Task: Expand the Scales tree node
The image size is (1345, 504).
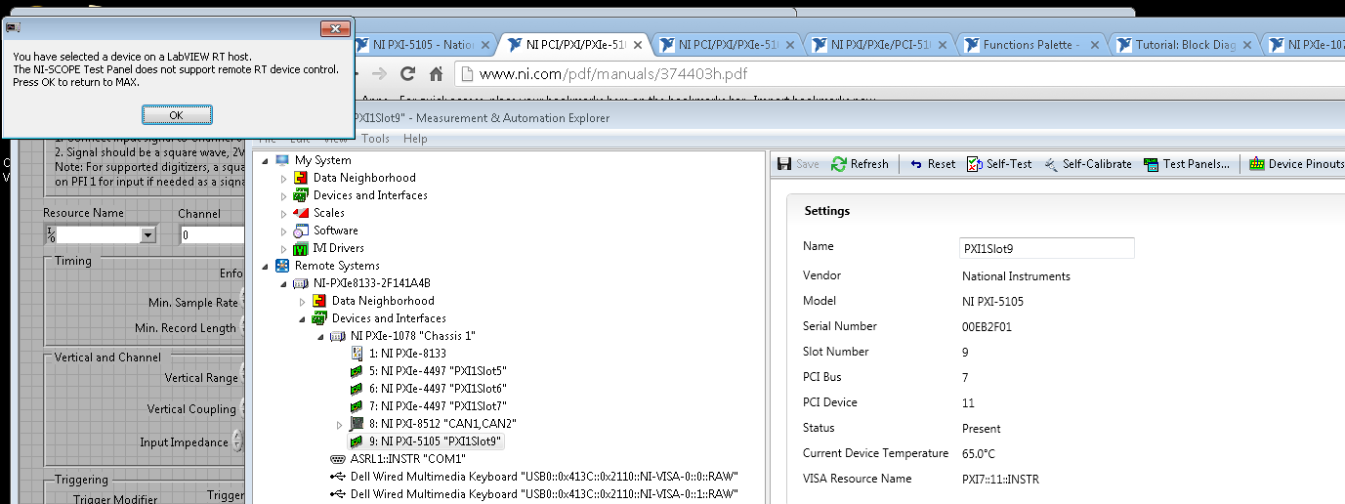Action: 284,213
